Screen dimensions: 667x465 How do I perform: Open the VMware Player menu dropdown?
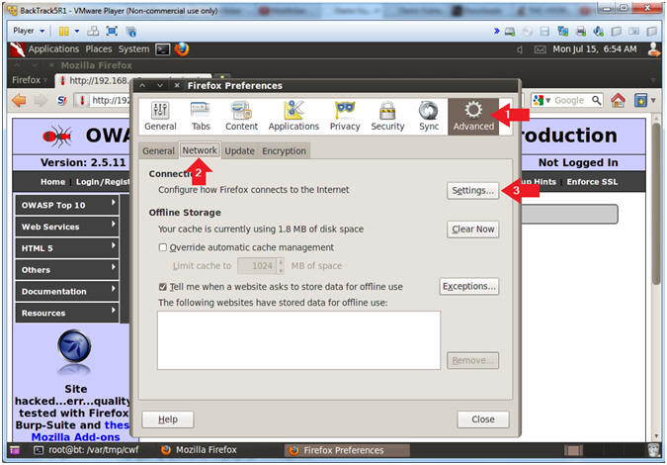pyautogui.click(x=29, y=31)
